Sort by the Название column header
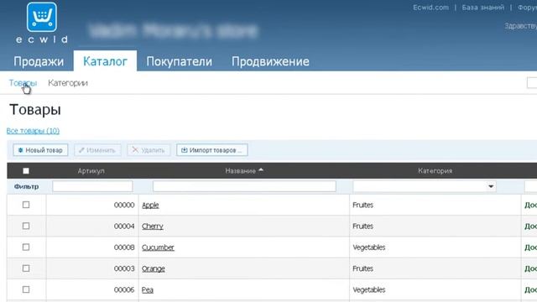The width and height of the screenshot is (537, 302). (x=241, y=171)
